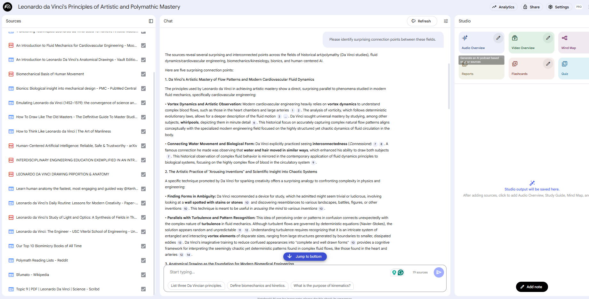Viewport: 589px width, 299px height.
Task: Open citation 13 about eddies
Action: pos(180,243)
